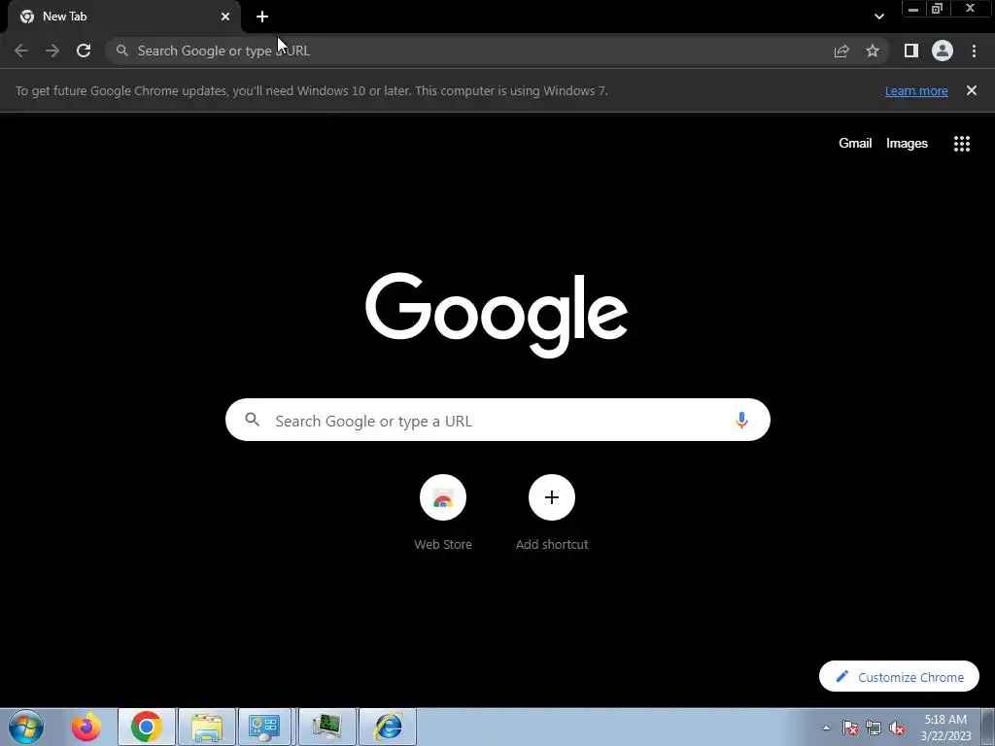995x746 pixels.
Task: Click the magnifier icon in the page search box
Action: [x=253, y=420]
